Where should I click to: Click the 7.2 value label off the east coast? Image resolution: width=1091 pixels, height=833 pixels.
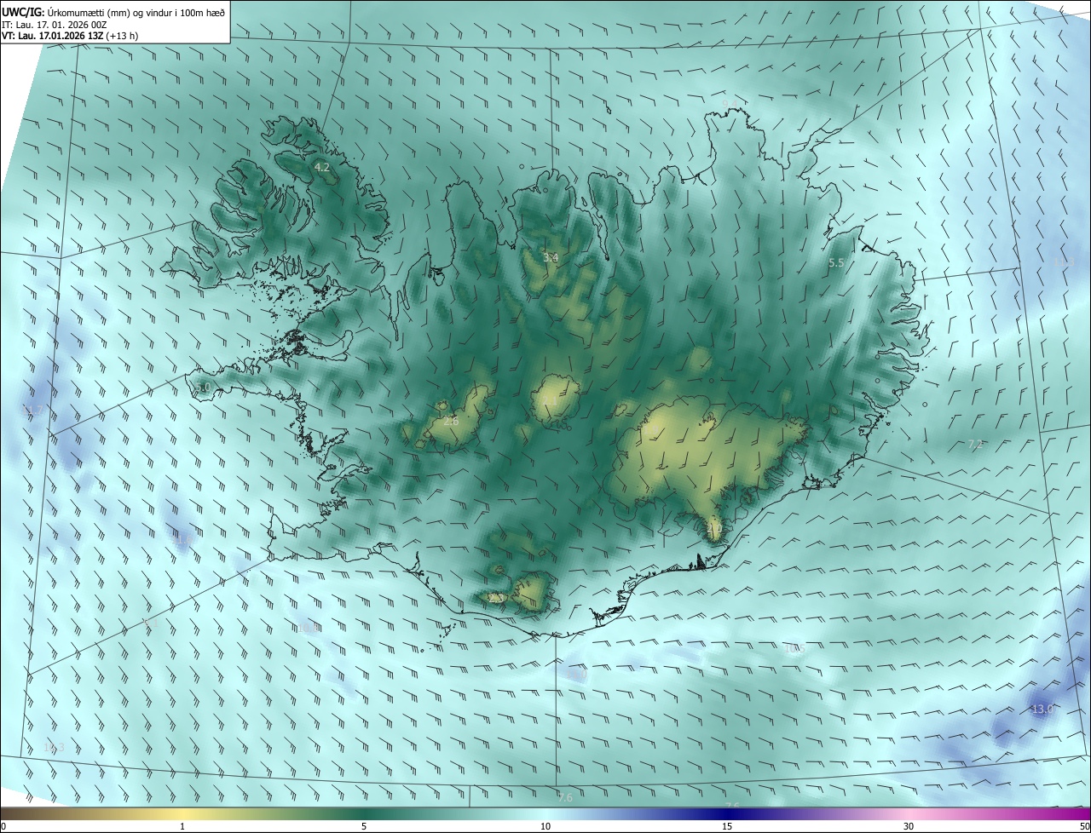tap(975, 444)
